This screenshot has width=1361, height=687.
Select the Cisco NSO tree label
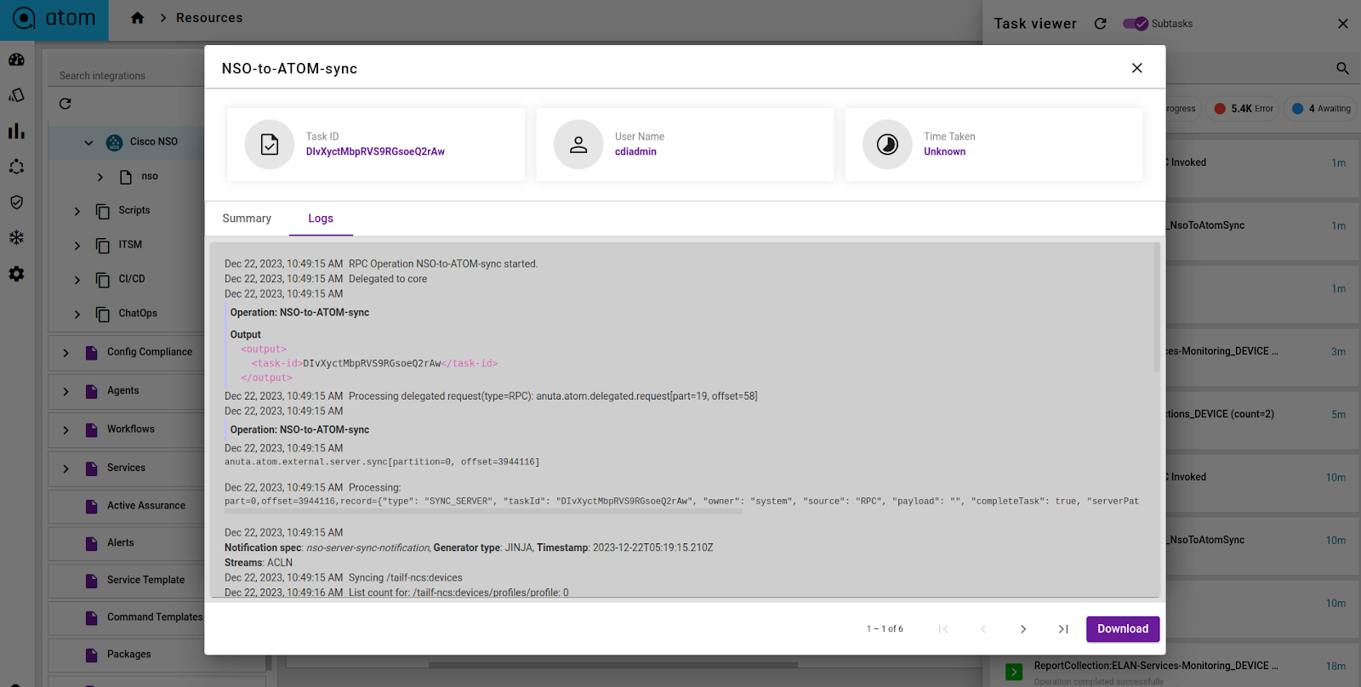pyautogui.click(x=154, y=142)
